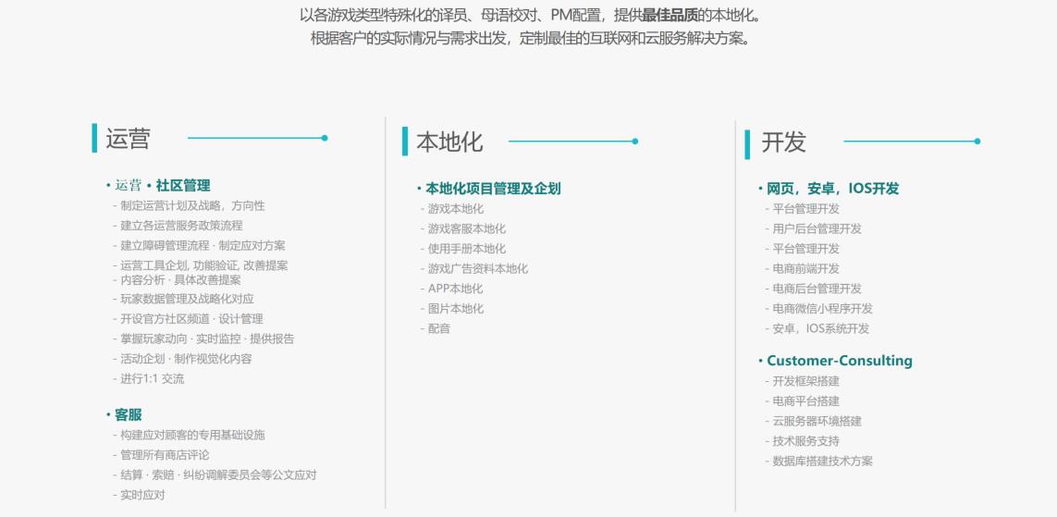Click the 网页，安卓，IOS开发 title
The width and height of the screenshot is (1057, 517).
[832, 189]
